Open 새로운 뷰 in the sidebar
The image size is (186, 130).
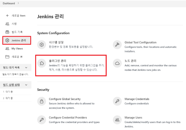pos(17,57)
